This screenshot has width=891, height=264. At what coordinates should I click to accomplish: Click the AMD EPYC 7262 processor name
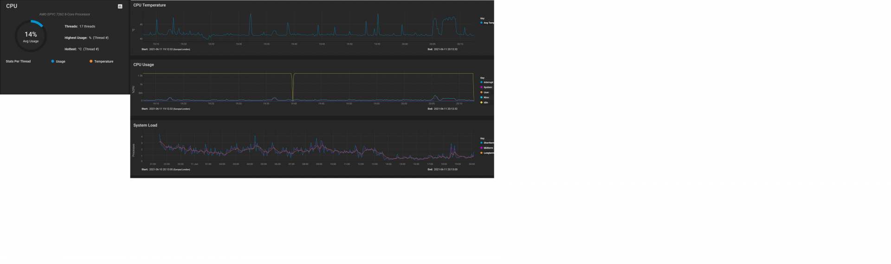tap(65, 14)
